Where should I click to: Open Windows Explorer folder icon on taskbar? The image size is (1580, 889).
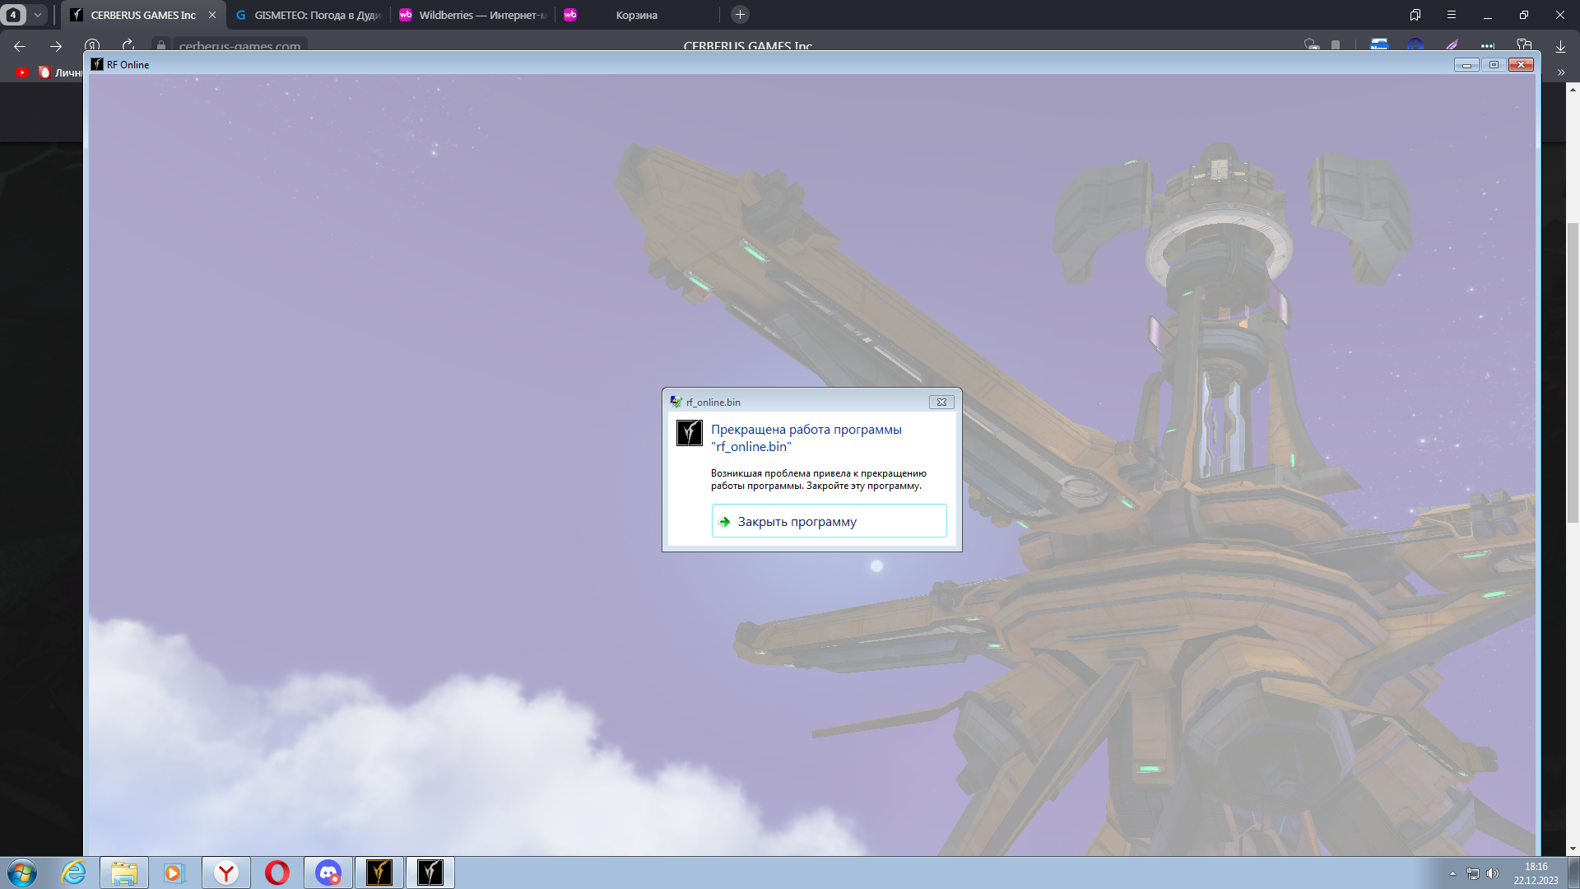point(124,873)
